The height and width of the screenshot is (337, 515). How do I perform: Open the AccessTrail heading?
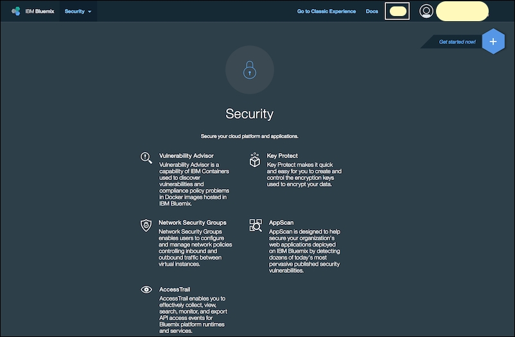click(175, 290)
